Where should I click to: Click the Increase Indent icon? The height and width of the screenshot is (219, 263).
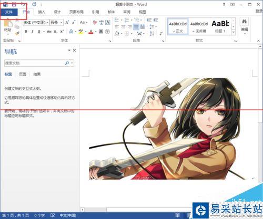tap(156, 20)
